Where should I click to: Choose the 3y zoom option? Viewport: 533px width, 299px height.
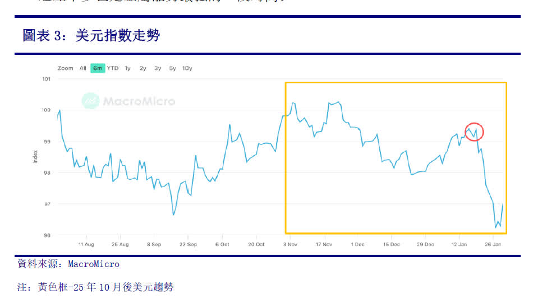click(x=158, y=68)
